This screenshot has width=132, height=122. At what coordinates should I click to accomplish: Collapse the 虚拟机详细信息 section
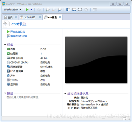point(65,94)
